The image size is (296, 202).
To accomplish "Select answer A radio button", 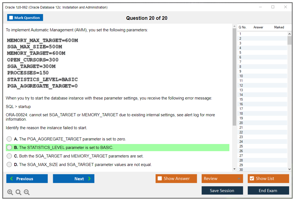I will point(9,139).
